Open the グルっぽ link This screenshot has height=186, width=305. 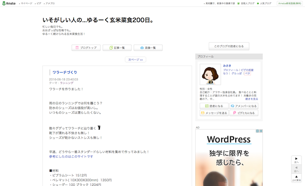(236, 73)
